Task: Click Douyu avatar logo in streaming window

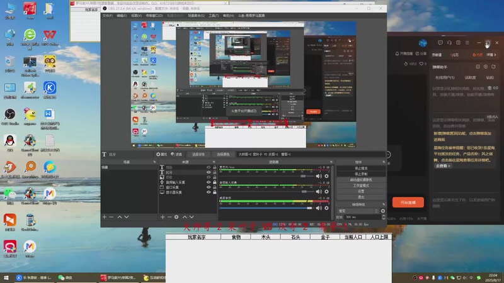Action: [x=423, y=43]
